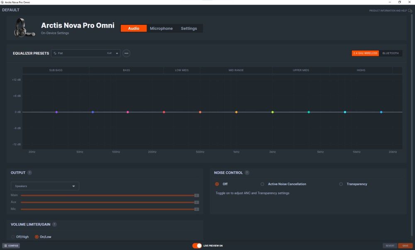This screenshot has height=250, width=415.
Task: Enable Transparency mode
Action: (341, 184)
